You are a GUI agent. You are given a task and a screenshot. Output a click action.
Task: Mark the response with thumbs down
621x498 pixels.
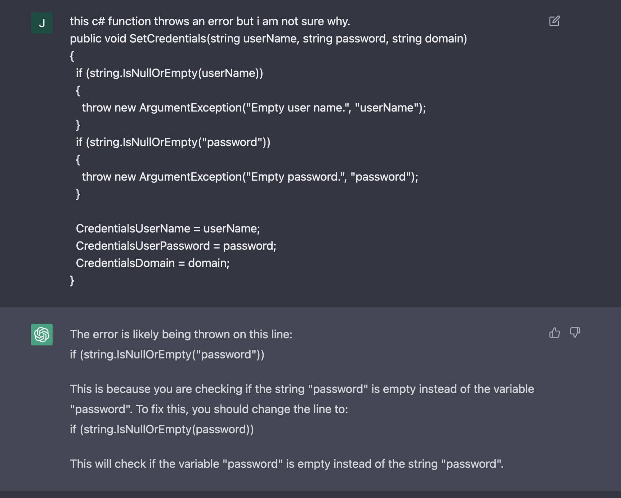point(575,332)
